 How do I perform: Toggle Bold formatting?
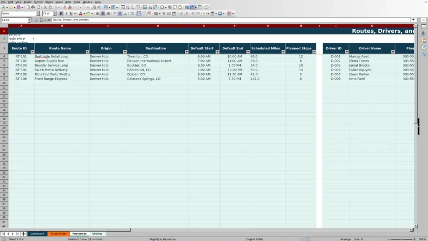click(x=61, y=14)
